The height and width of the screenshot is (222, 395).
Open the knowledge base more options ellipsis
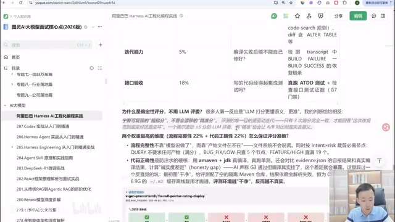coord(100,27)
